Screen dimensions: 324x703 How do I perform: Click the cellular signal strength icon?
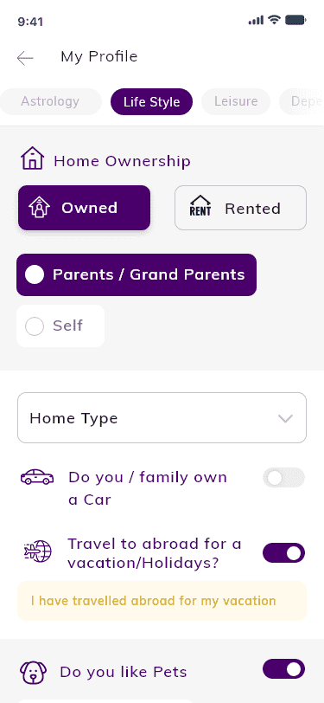point(256,20)
